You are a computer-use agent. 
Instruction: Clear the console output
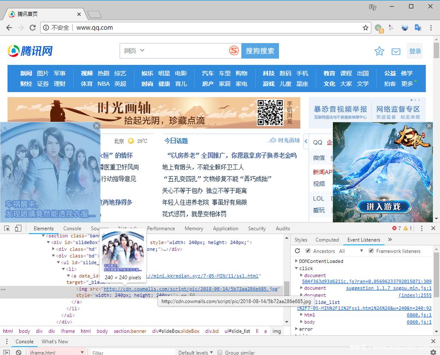[19, 352]
